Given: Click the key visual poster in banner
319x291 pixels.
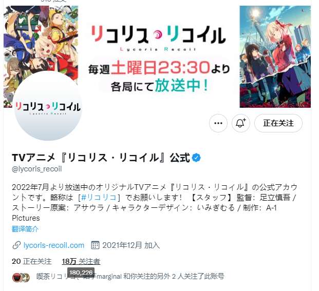Looking at the screenshot, I should click(275, 56).
